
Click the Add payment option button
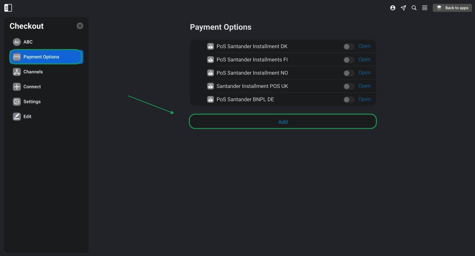pos(283,121)
